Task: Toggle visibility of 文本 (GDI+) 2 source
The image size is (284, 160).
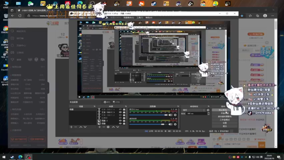Action: 120,115
